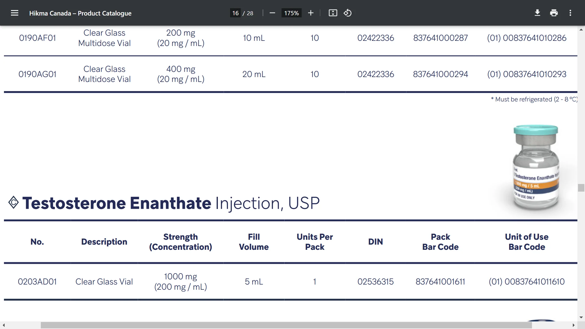
Task: Click the left horizontal scrollbar arrow
Action: point(4,325)
